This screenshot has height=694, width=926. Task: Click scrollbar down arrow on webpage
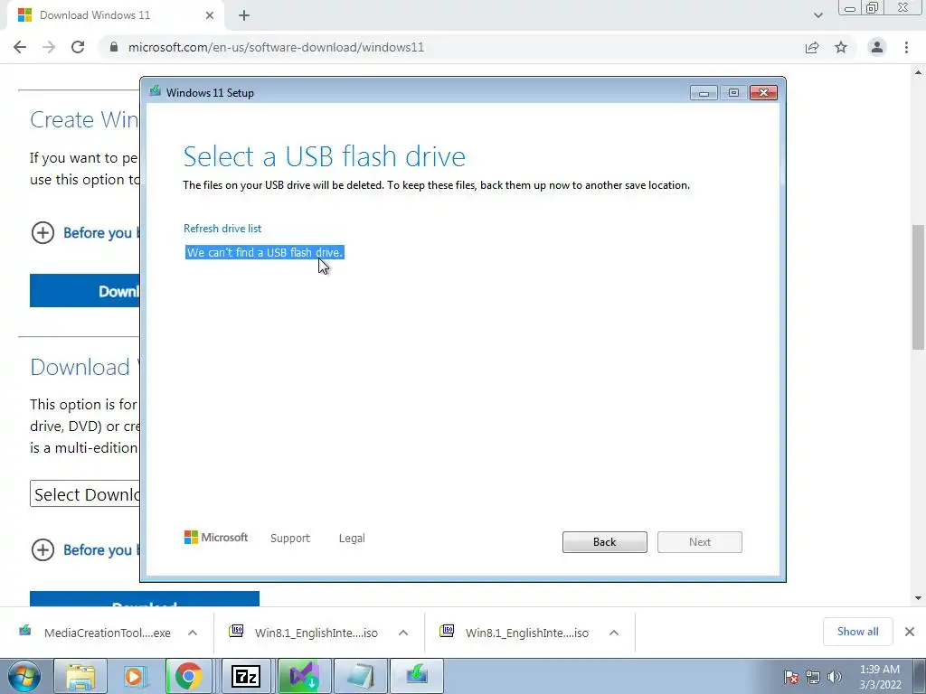coord(919,598)
